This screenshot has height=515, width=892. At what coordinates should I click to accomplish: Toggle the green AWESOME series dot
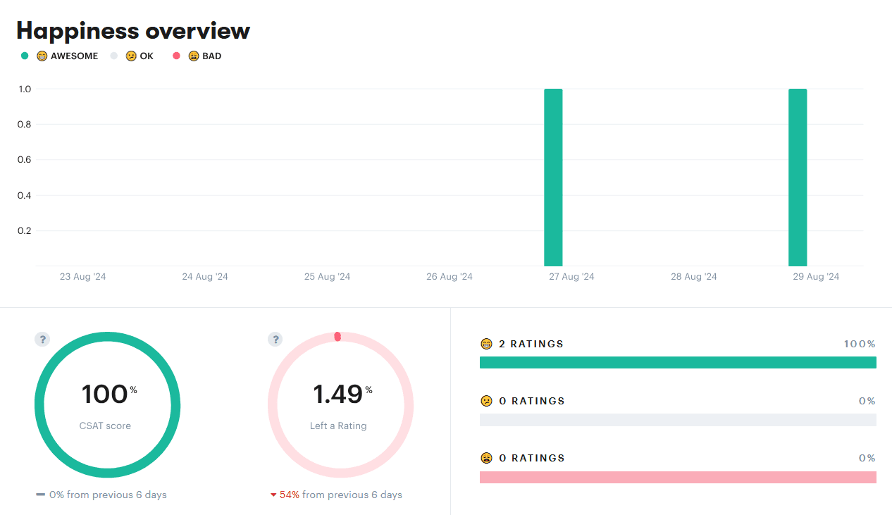click(24, 55)
